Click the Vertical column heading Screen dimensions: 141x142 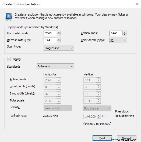coord(89,74)
